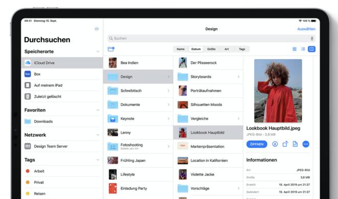Sort files by Größe tab
This screenshot has width=338, height=199.
pyautogui.click(x=211, y=49)
